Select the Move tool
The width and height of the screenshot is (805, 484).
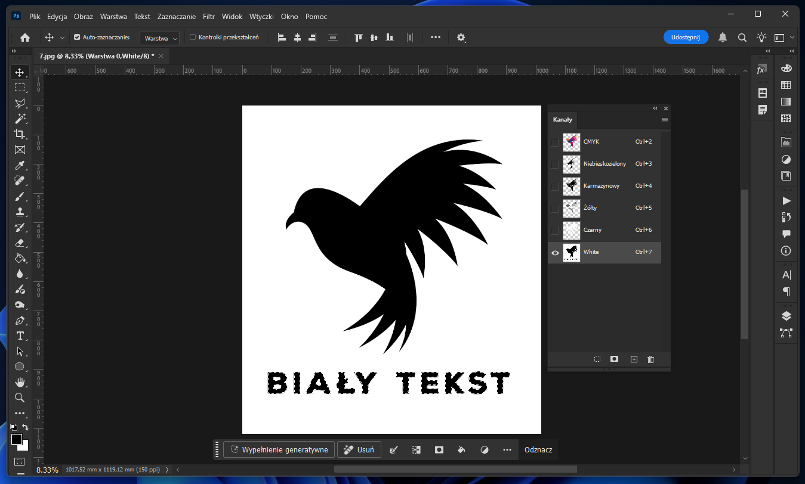tap(20, 72)
